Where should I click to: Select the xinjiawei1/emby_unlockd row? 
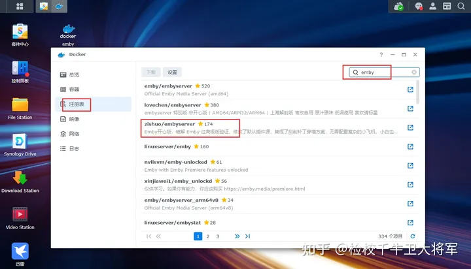(x=279, y=185)
